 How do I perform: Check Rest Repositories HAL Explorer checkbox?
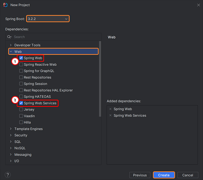(x=21, y=90)
